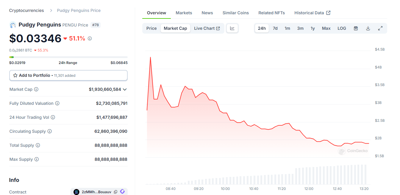This screenshot has width=400, height=195.
Task: Open the Similar Coins tab
Action: pyautogui.click(x=235, y=13)
